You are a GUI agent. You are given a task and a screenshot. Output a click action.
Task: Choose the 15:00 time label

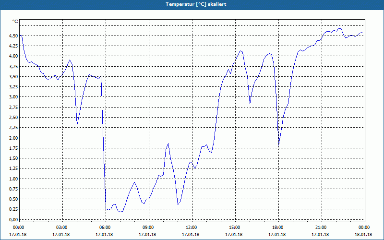tap(234, 228)
